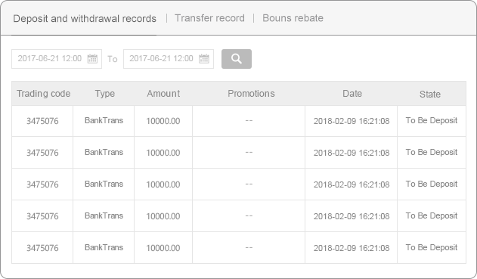Click the Trading code column header

click(44, 94)
